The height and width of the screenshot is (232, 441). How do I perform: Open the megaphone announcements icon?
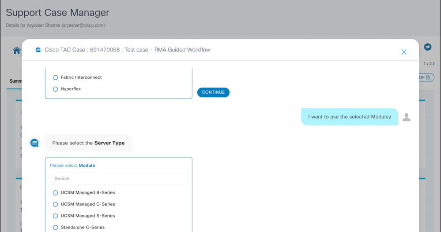pos(427,47)
